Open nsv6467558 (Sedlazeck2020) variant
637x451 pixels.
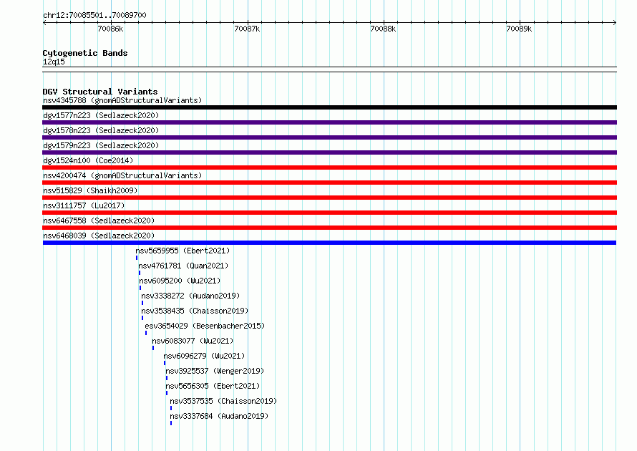(99, 220)
